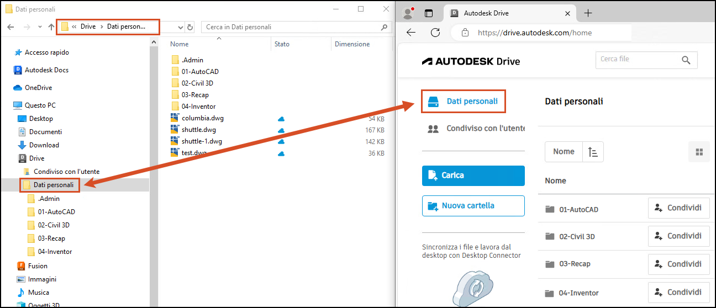Image resolution: width=716 pixels, height=308 pixels.
Task: Open the Nome sort dropdown in Drive
Action: point(564,152)
